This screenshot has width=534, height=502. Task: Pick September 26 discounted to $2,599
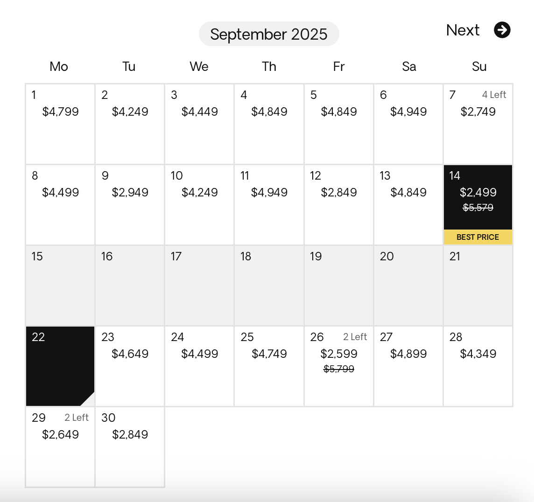338,366
